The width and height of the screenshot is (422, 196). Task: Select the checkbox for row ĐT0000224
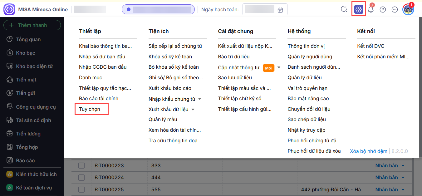pyautogui.click(x=81, y=177)
